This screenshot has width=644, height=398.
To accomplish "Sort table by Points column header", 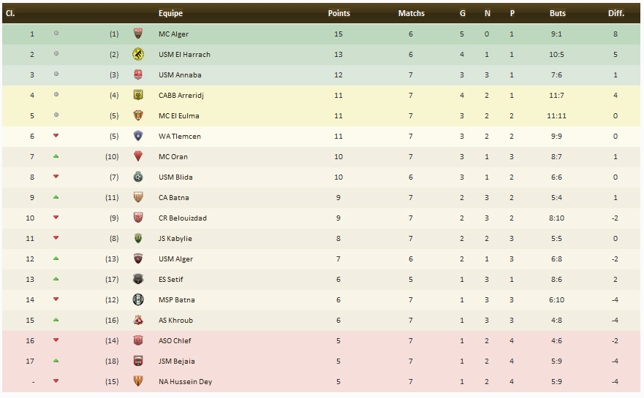I will (338, 13).
